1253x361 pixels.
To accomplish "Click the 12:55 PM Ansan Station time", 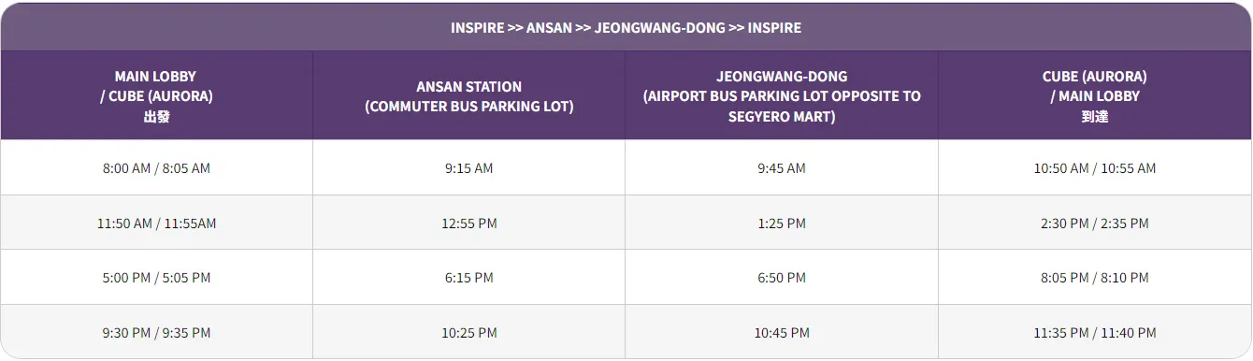I will [468, 223].
